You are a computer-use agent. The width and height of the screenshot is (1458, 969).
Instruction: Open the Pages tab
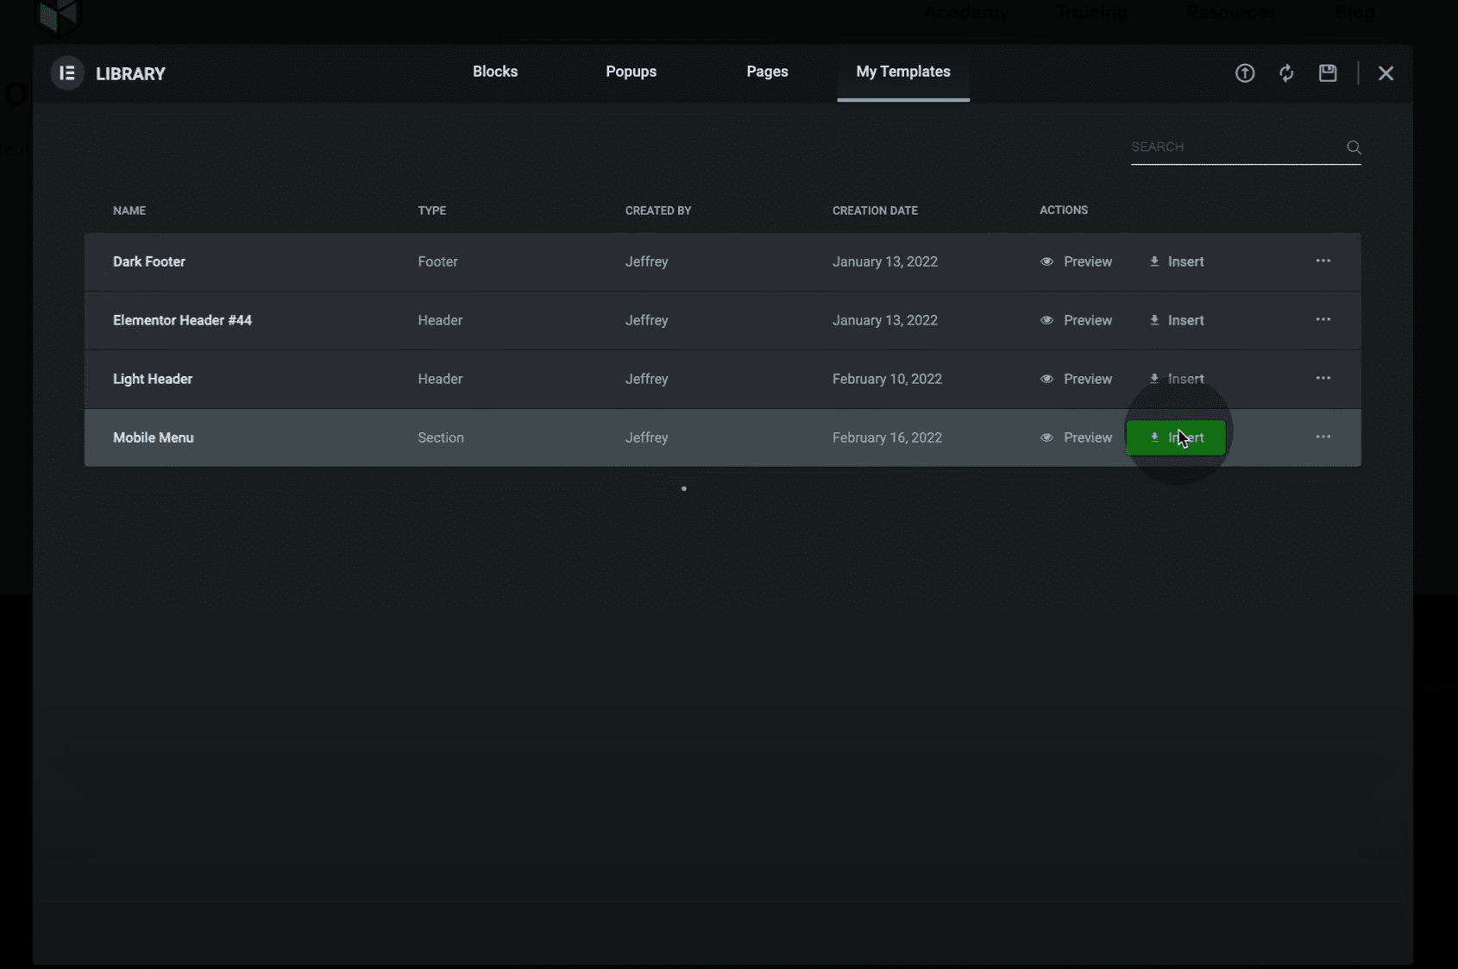click(767, 72)
